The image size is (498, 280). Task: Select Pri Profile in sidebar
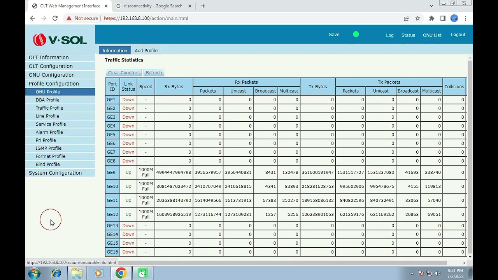60,140
